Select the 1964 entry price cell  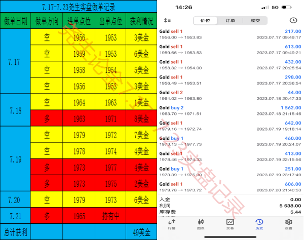(x=79, y=102)
